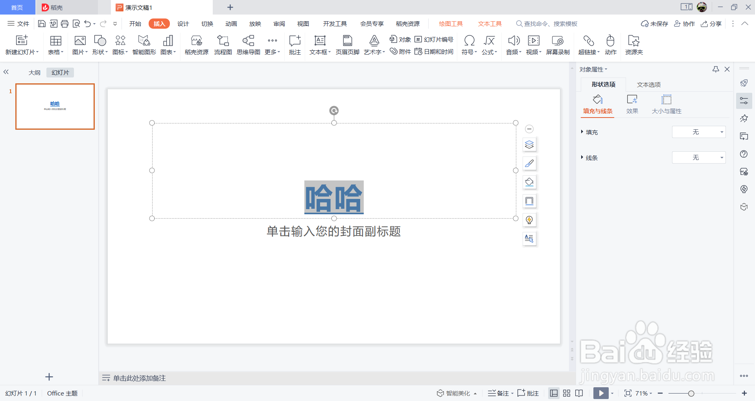Click the Office 主题 button
755x401 pixels.
pos(61,393)
